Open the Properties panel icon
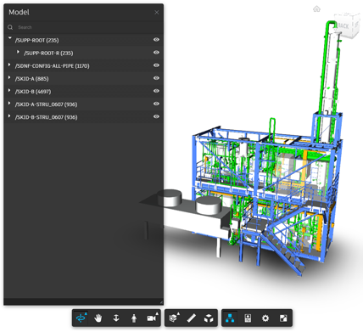The height and width of the screenshot is (332, 363). (x=248, y=318)
